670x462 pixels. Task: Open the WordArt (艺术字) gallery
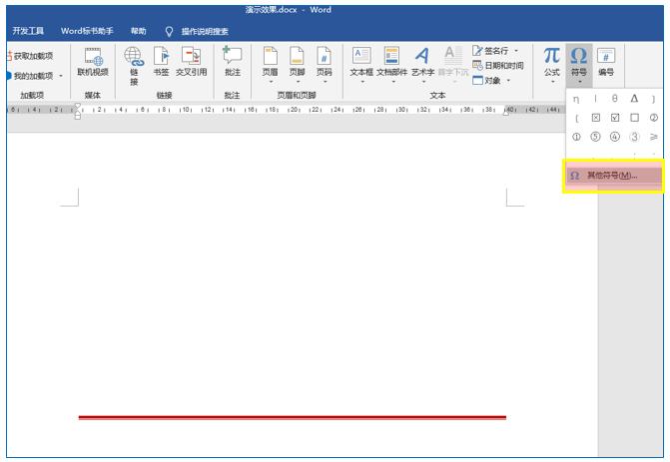pyautogui.click(x=422, y=65)
